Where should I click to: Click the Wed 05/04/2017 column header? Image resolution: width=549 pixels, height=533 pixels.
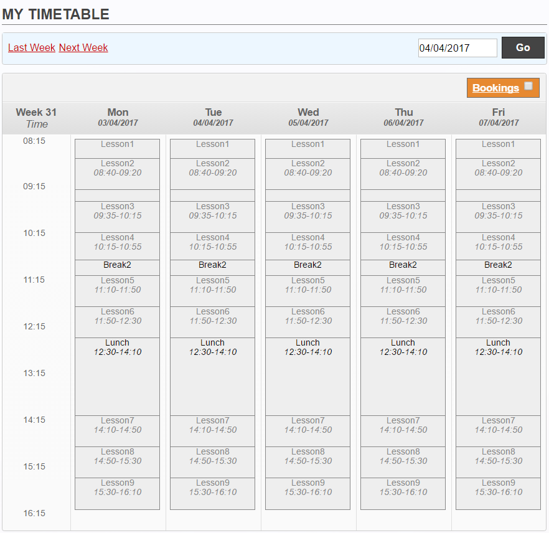[x=308, y=117]
